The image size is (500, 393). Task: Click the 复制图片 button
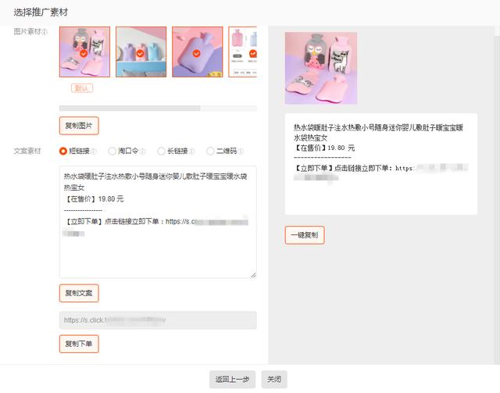[79, 126]
